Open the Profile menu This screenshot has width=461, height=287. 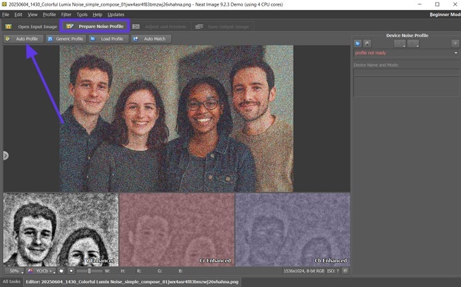tap(49, 15)
